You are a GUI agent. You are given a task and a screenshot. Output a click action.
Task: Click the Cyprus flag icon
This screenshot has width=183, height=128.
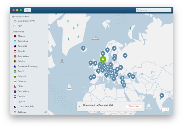click(x=15, y=101)
